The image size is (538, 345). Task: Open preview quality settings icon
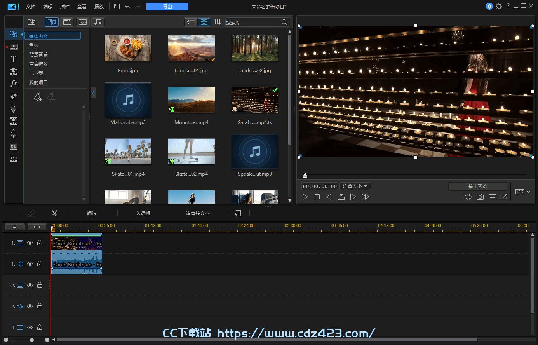click(x=493, y=197)
